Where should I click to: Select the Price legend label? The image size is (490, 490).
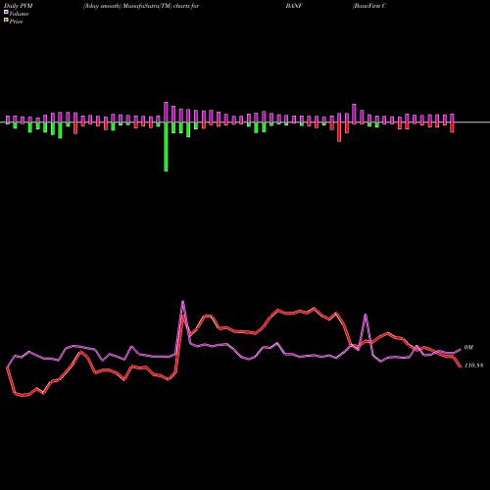(16, 22)
